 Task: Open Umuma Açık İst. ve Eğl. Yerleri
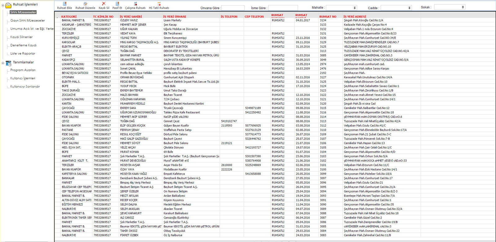pyautogui.click(x=32, y=29)
